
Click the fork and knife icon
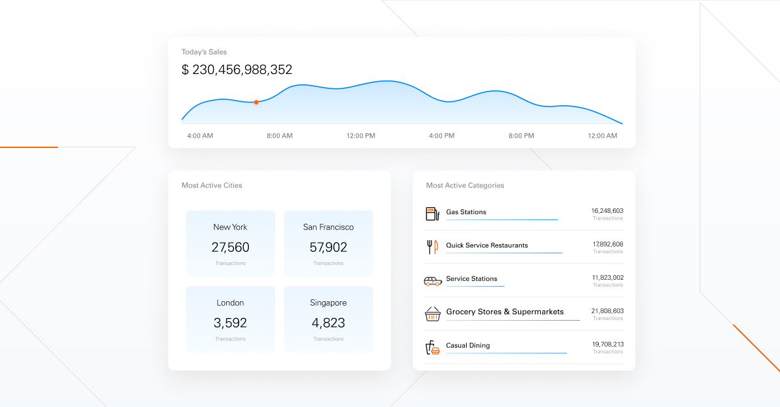tap(432, 247)
